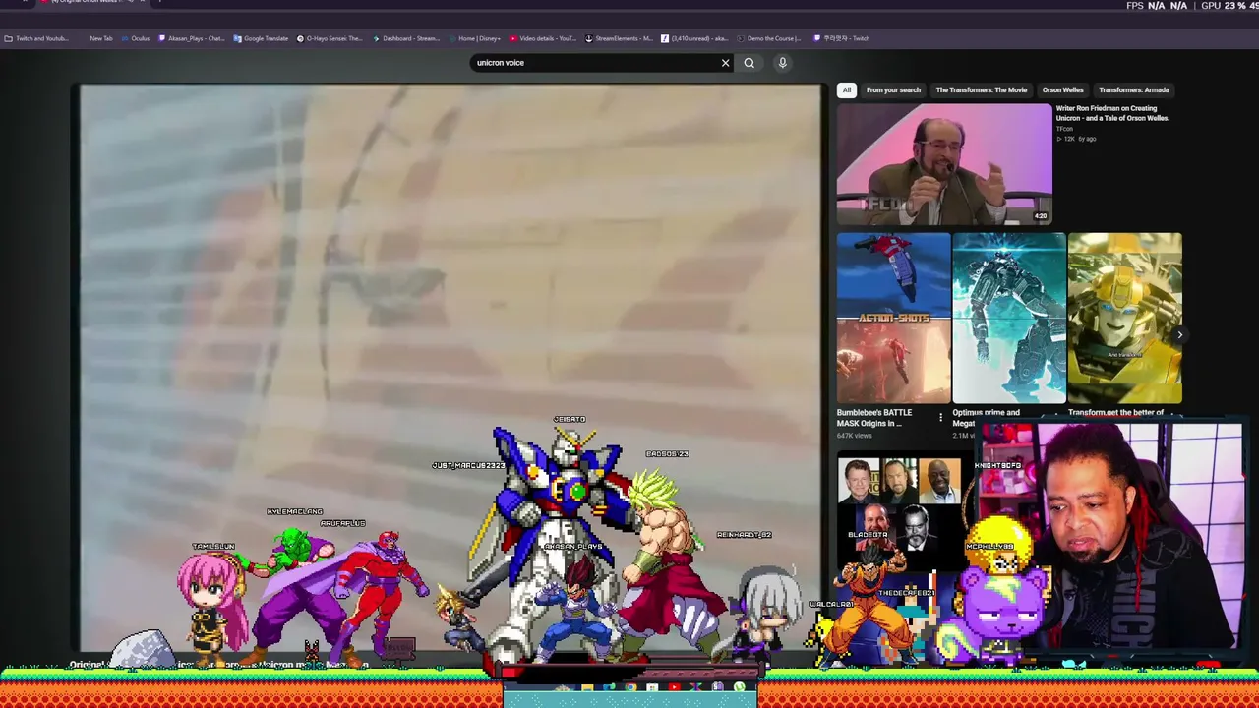Click the '12K 6y ago' video stats text

(x=1076, y=139)
